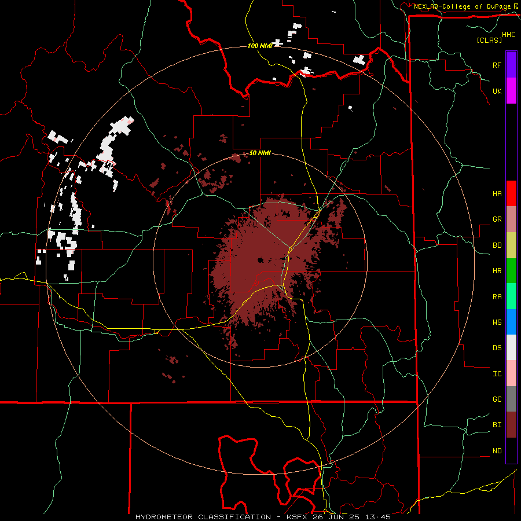Click the "HYDROMETEOR CLASSIFICATION" caption text
Screen dimensions: 521x521
click(x=203, y=517)
